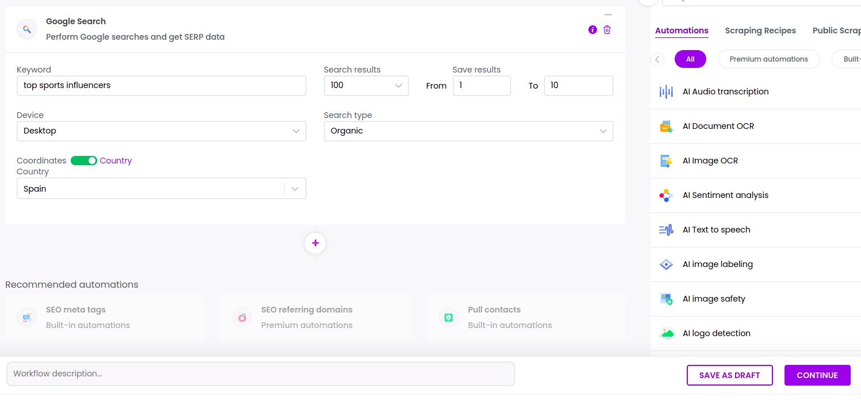Screen dimensions: 861x400
Task: Switch to the Scraping Recipes tab
Action: [760, 31]
